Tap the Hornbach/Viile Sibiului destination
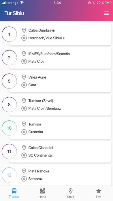 tap(46, 38)
